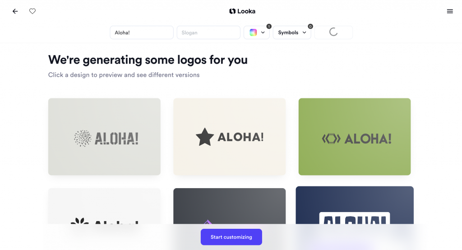Click the Looka logo
462x250 pixels.
tap(242, 11)
